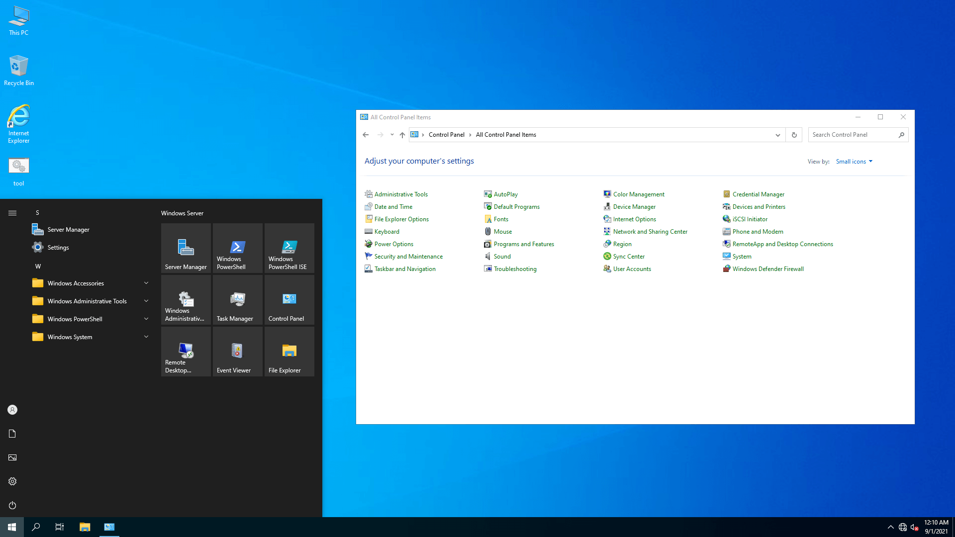This screenshot has height=537, width=955.
Task: Click the Power button in Start menu
Action: (12, 505)
